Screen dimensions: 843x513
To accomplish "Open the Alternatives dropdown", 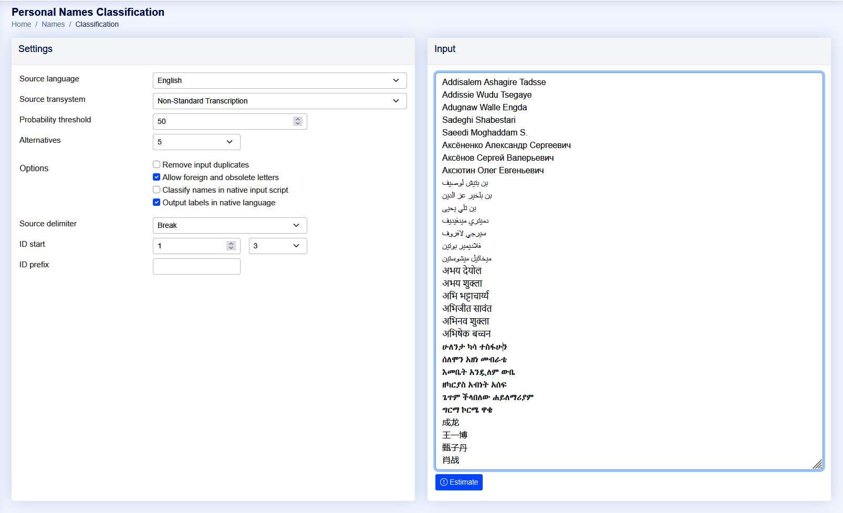I will 196,142.
